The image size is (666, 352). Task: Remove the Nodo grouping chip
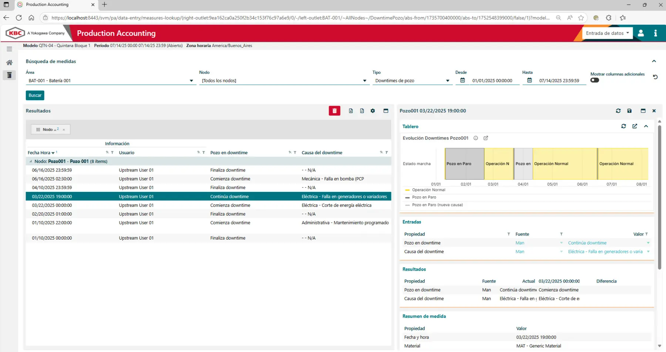(64, 130)
